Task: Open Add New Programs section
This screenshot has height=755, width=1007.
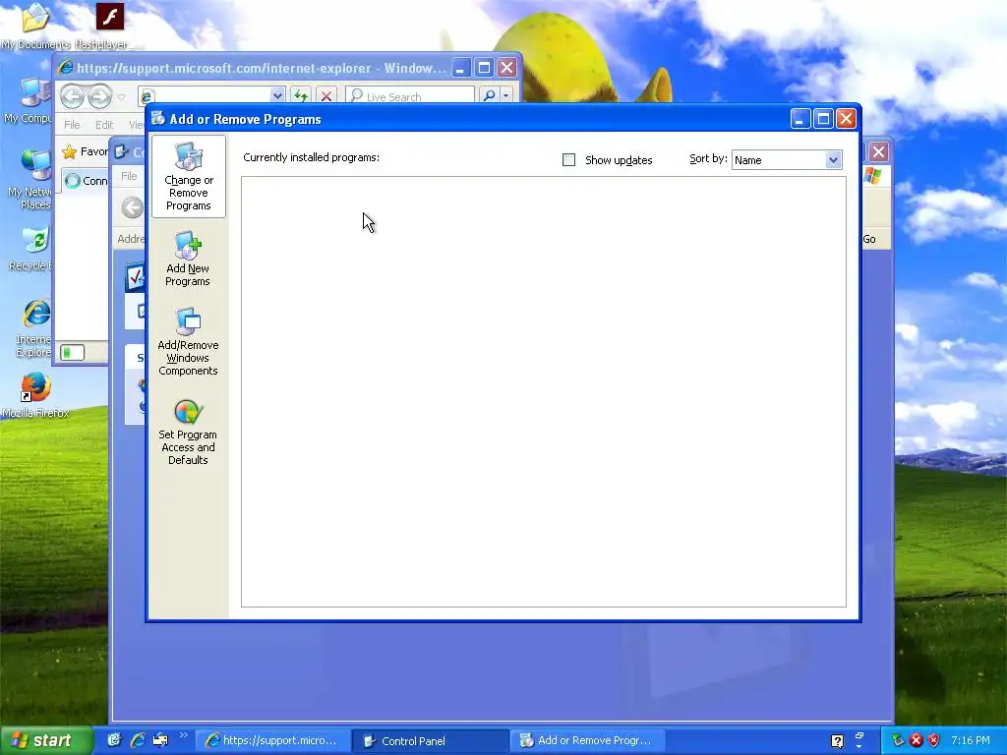Action: [x=188, y=259]
